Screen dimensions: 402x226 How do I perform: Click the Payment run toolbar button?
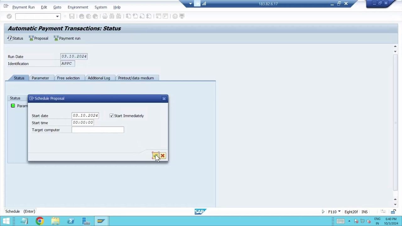[67, 38]
